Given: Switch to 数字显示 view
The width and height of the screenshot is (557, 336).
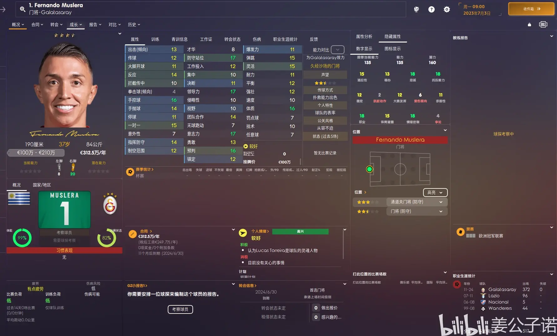Looking at the screenshot, I should (364, 49).
